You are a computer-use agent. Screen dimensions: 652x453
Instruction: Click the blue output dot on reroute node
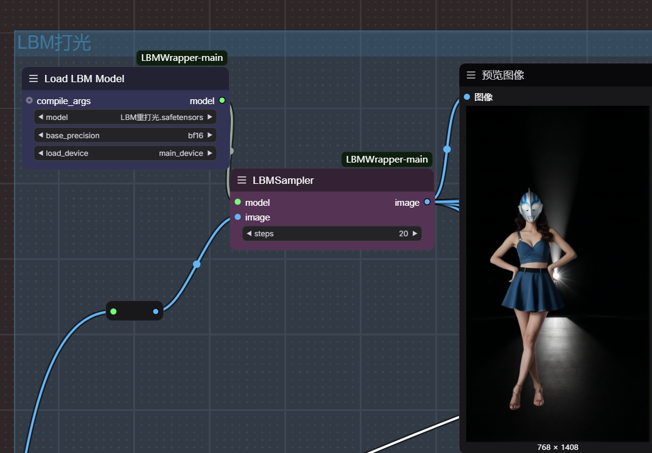(x=155, y=312)
